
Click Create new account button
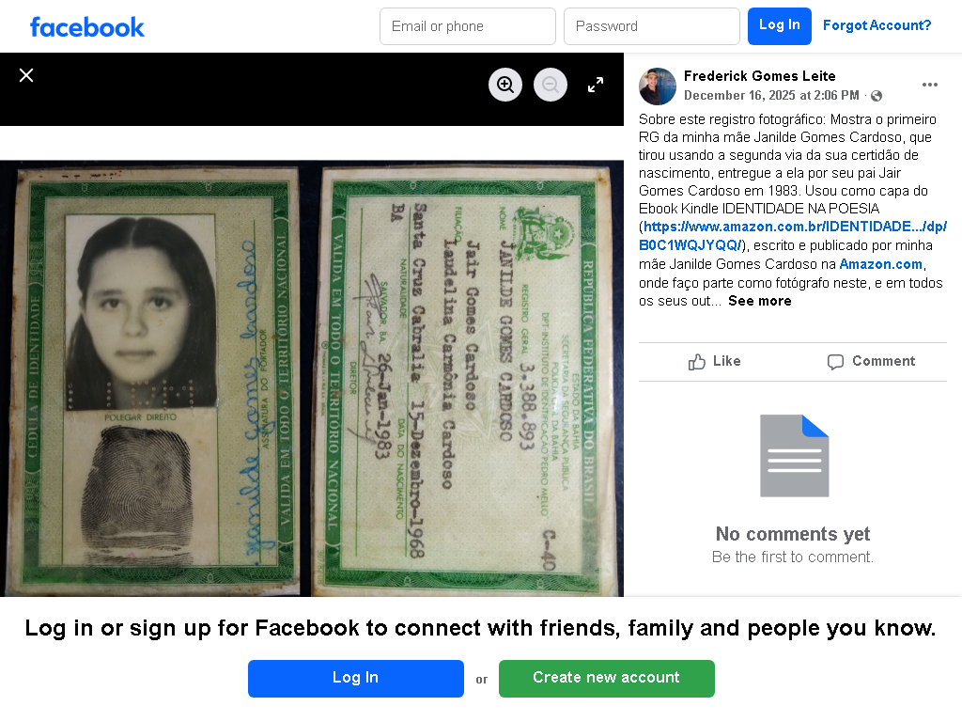[x=606, y=679]
